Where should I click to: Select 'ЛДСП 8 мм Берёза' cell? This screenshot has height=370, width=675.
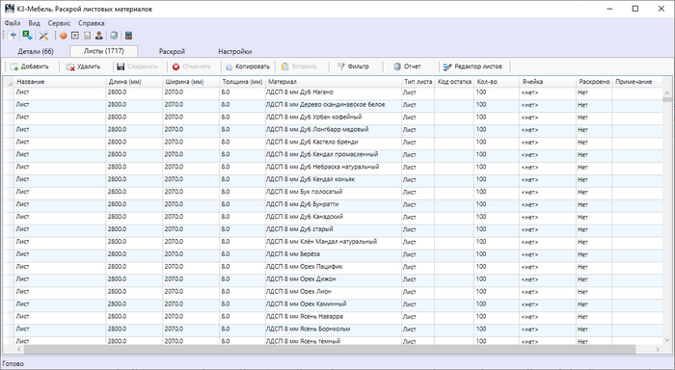tap(334, 254)
